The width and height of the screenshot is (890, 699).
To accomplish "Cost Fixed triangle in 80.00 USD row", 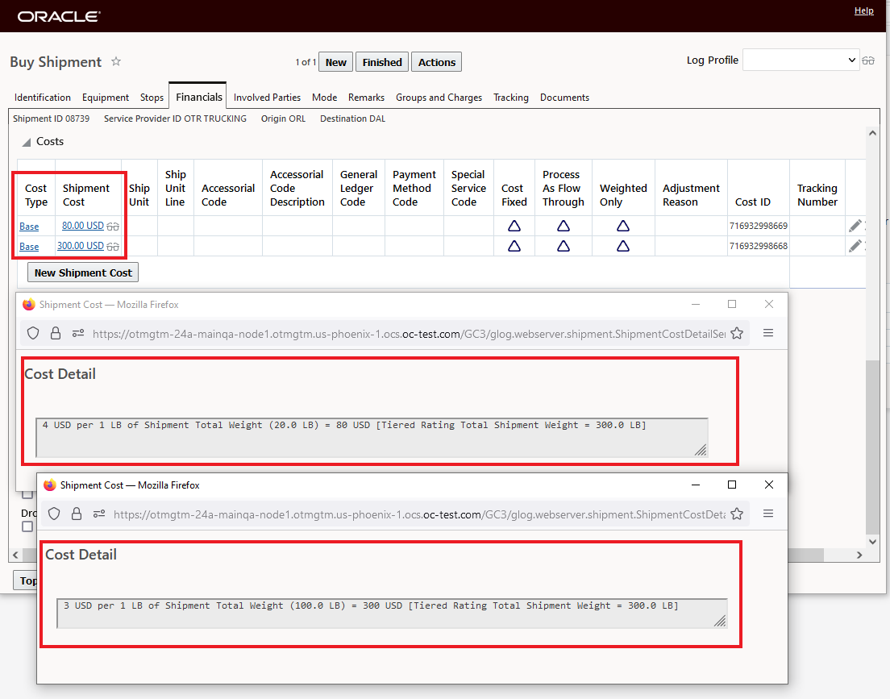I will coord(514,226).
